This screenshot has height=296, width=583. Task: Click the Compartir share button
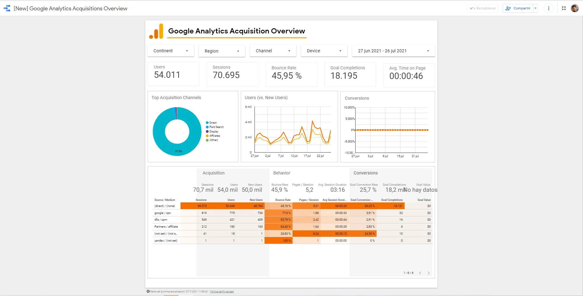(518, 8)
